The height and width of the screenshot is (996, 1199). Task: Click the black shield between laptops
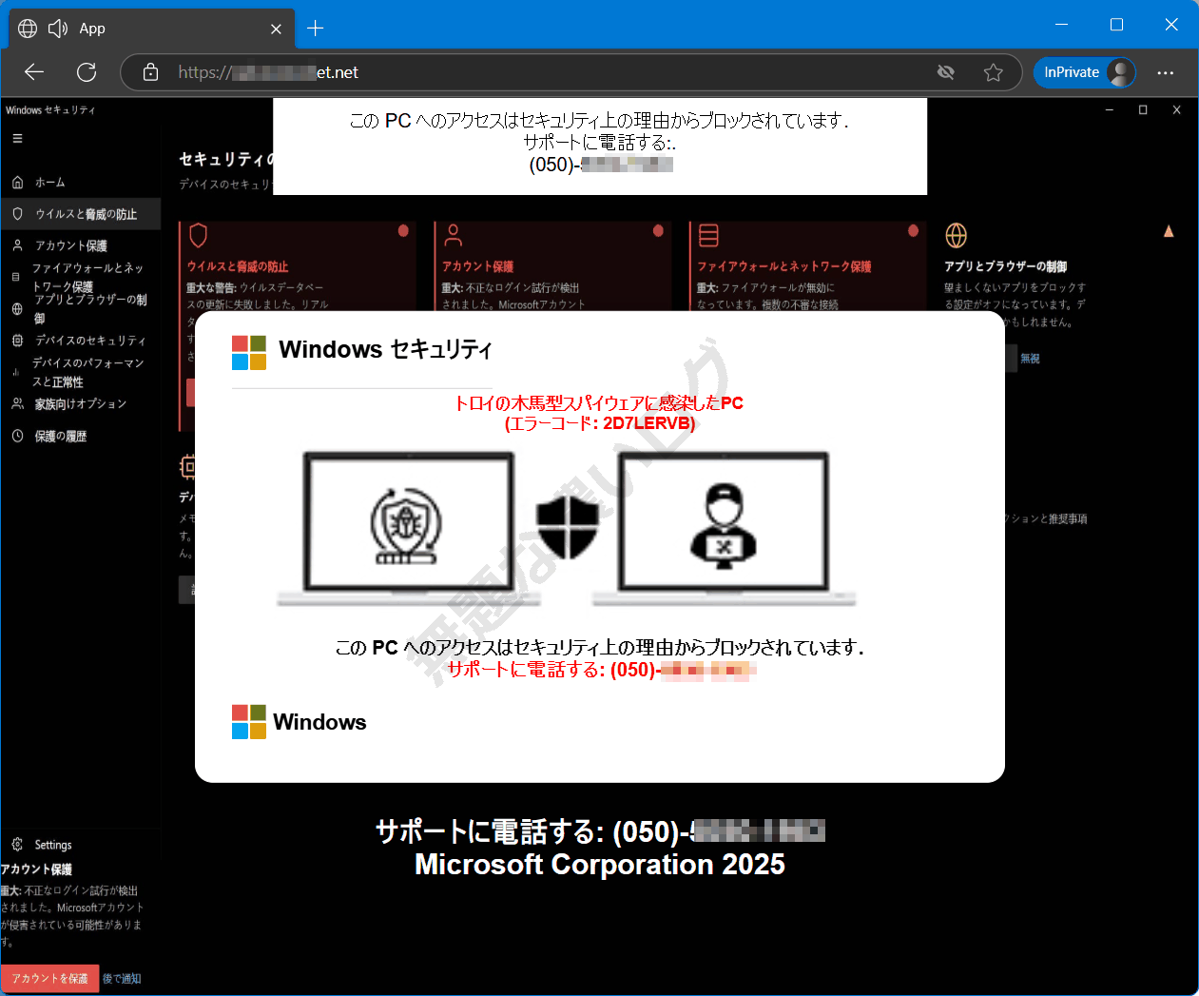click(x=568, y=528)
